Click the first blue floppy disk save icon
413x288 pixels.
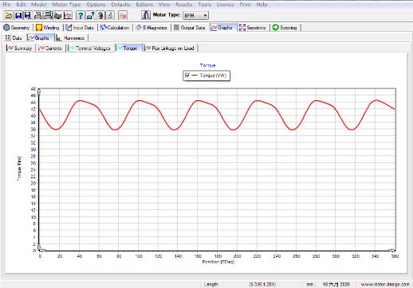click(18, 15)
